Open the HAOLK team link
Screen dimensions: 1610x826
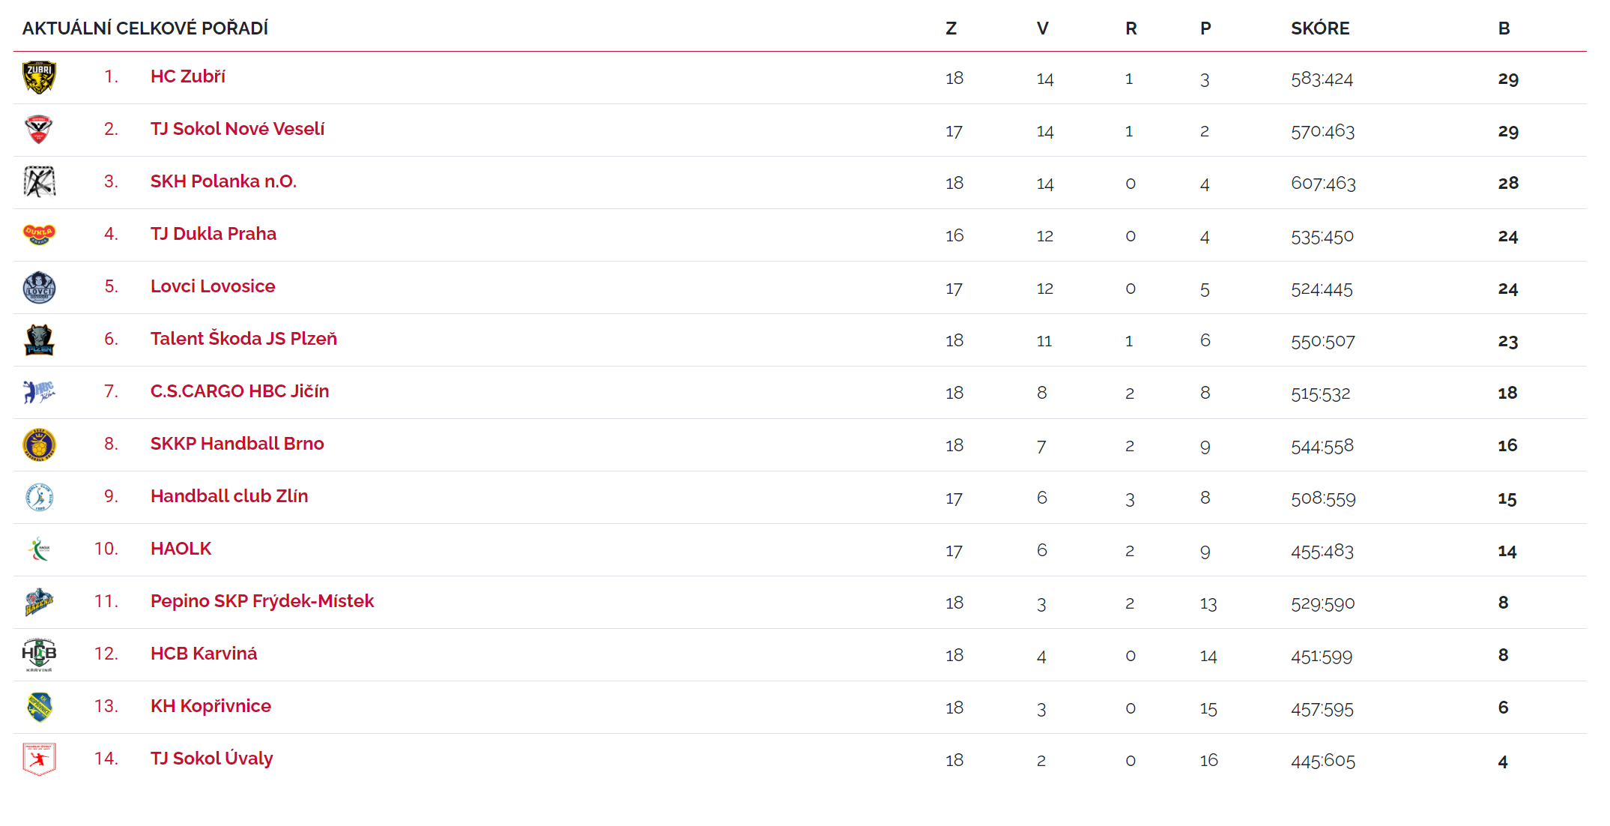[181, 549]
